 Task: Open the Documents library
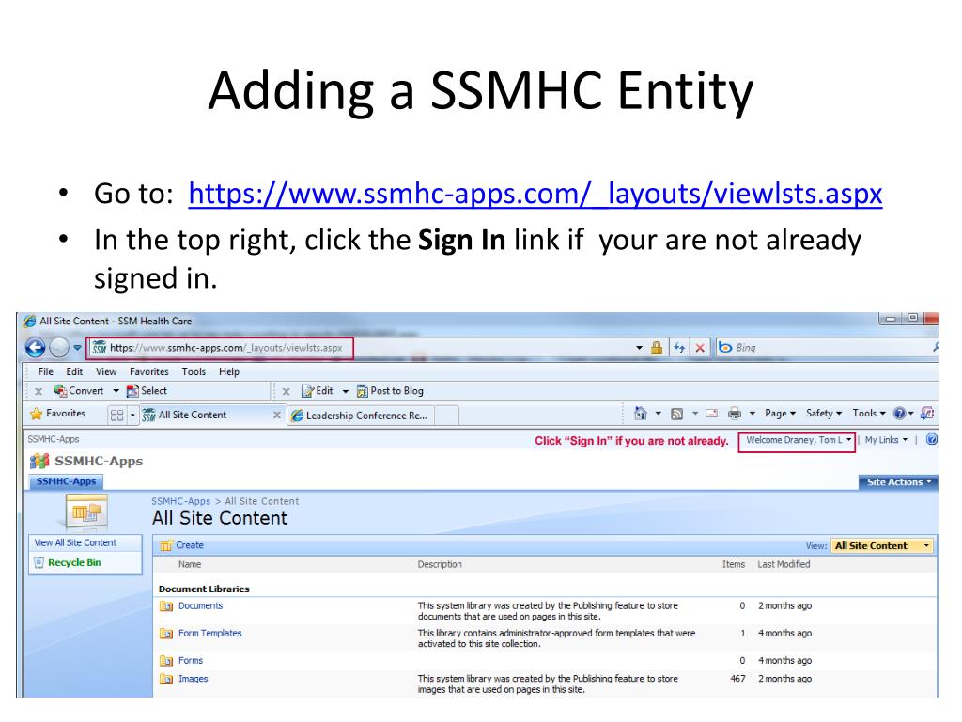[201, 605]
